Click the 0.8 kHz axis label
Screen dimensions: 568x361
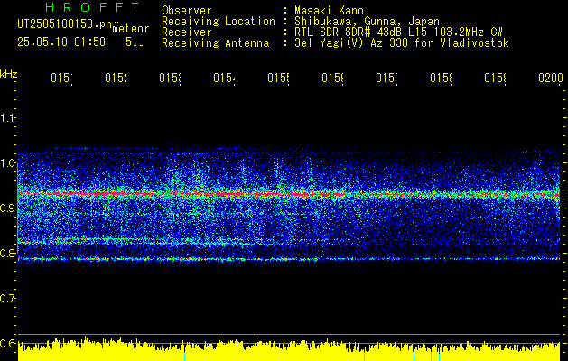click(x=7, y=253)
